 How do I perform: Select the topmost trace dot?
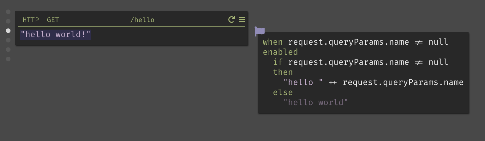tap(8, 12)
